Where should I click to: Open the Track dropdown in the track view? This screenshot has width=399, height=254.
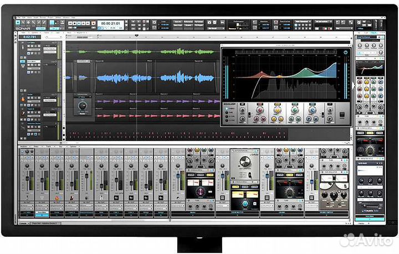tap(46, 33)
